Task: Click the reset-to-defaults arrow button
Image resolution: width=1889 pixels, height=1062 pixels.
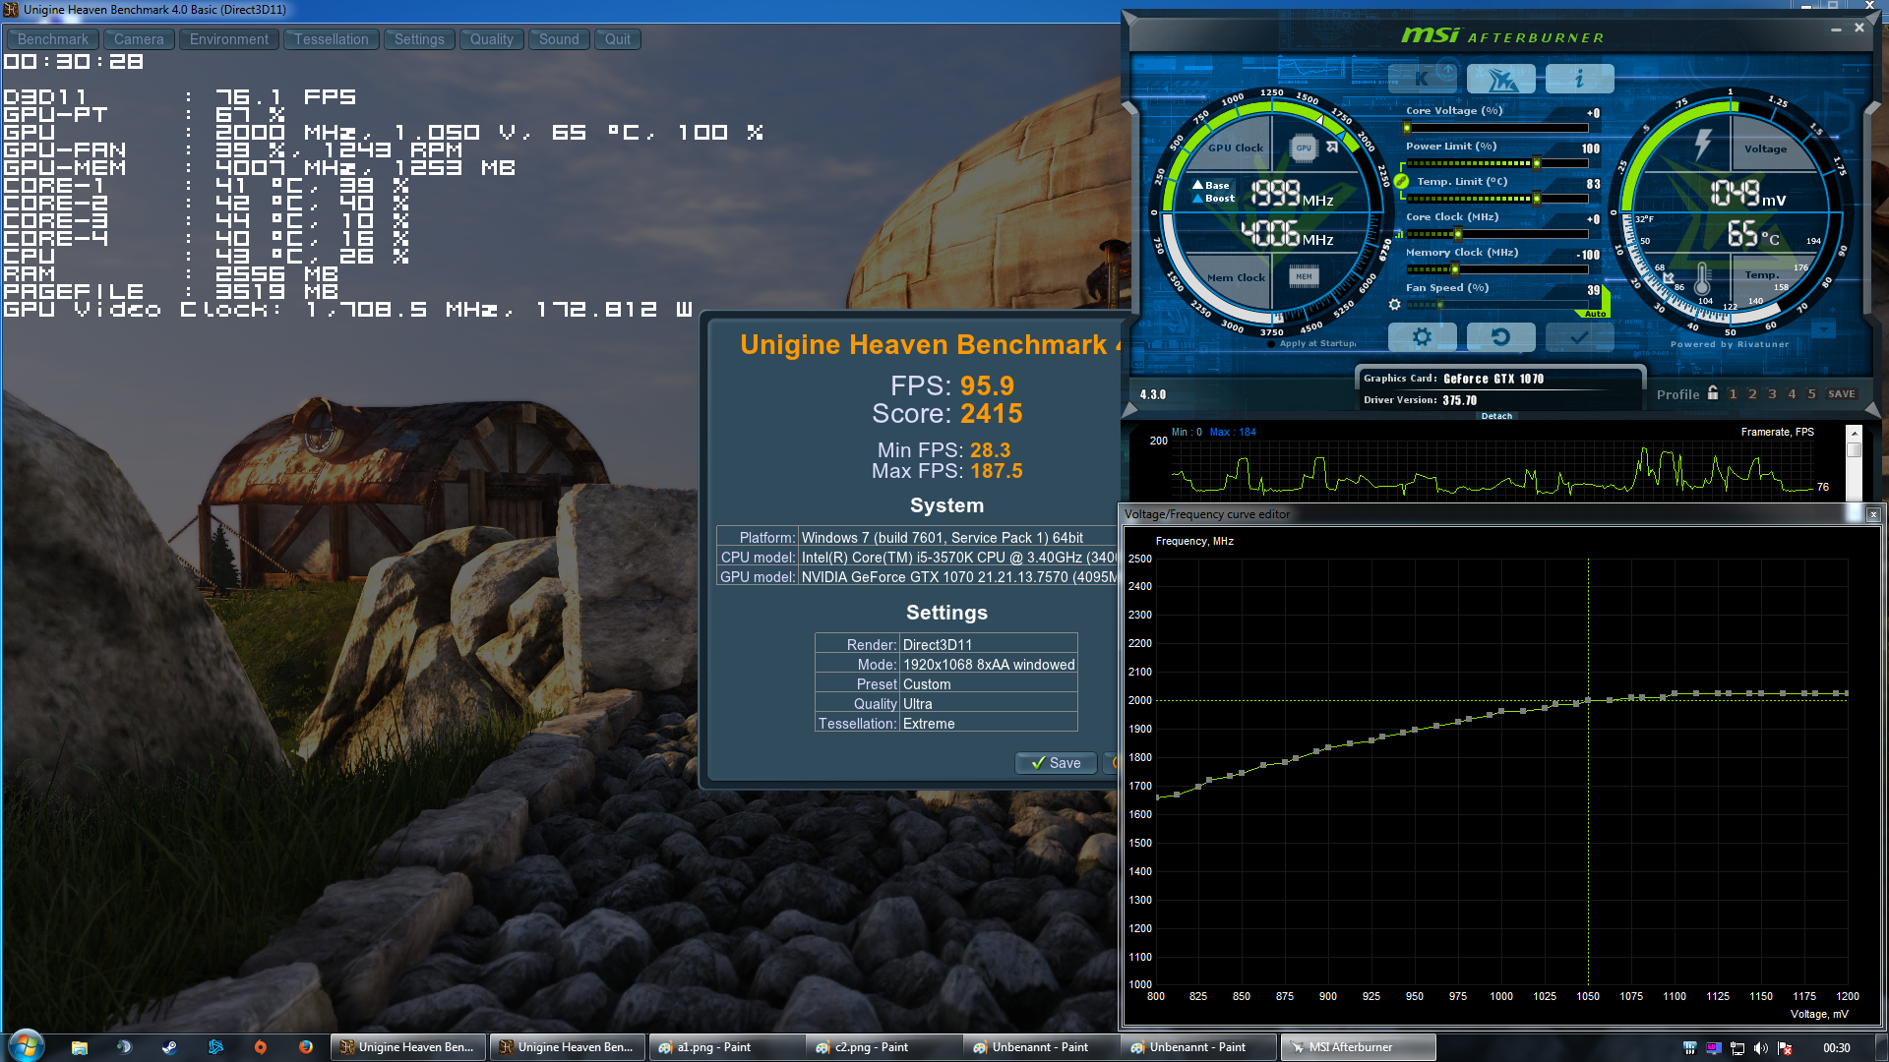Action: pyautogui.click(x=1500, y=337)
